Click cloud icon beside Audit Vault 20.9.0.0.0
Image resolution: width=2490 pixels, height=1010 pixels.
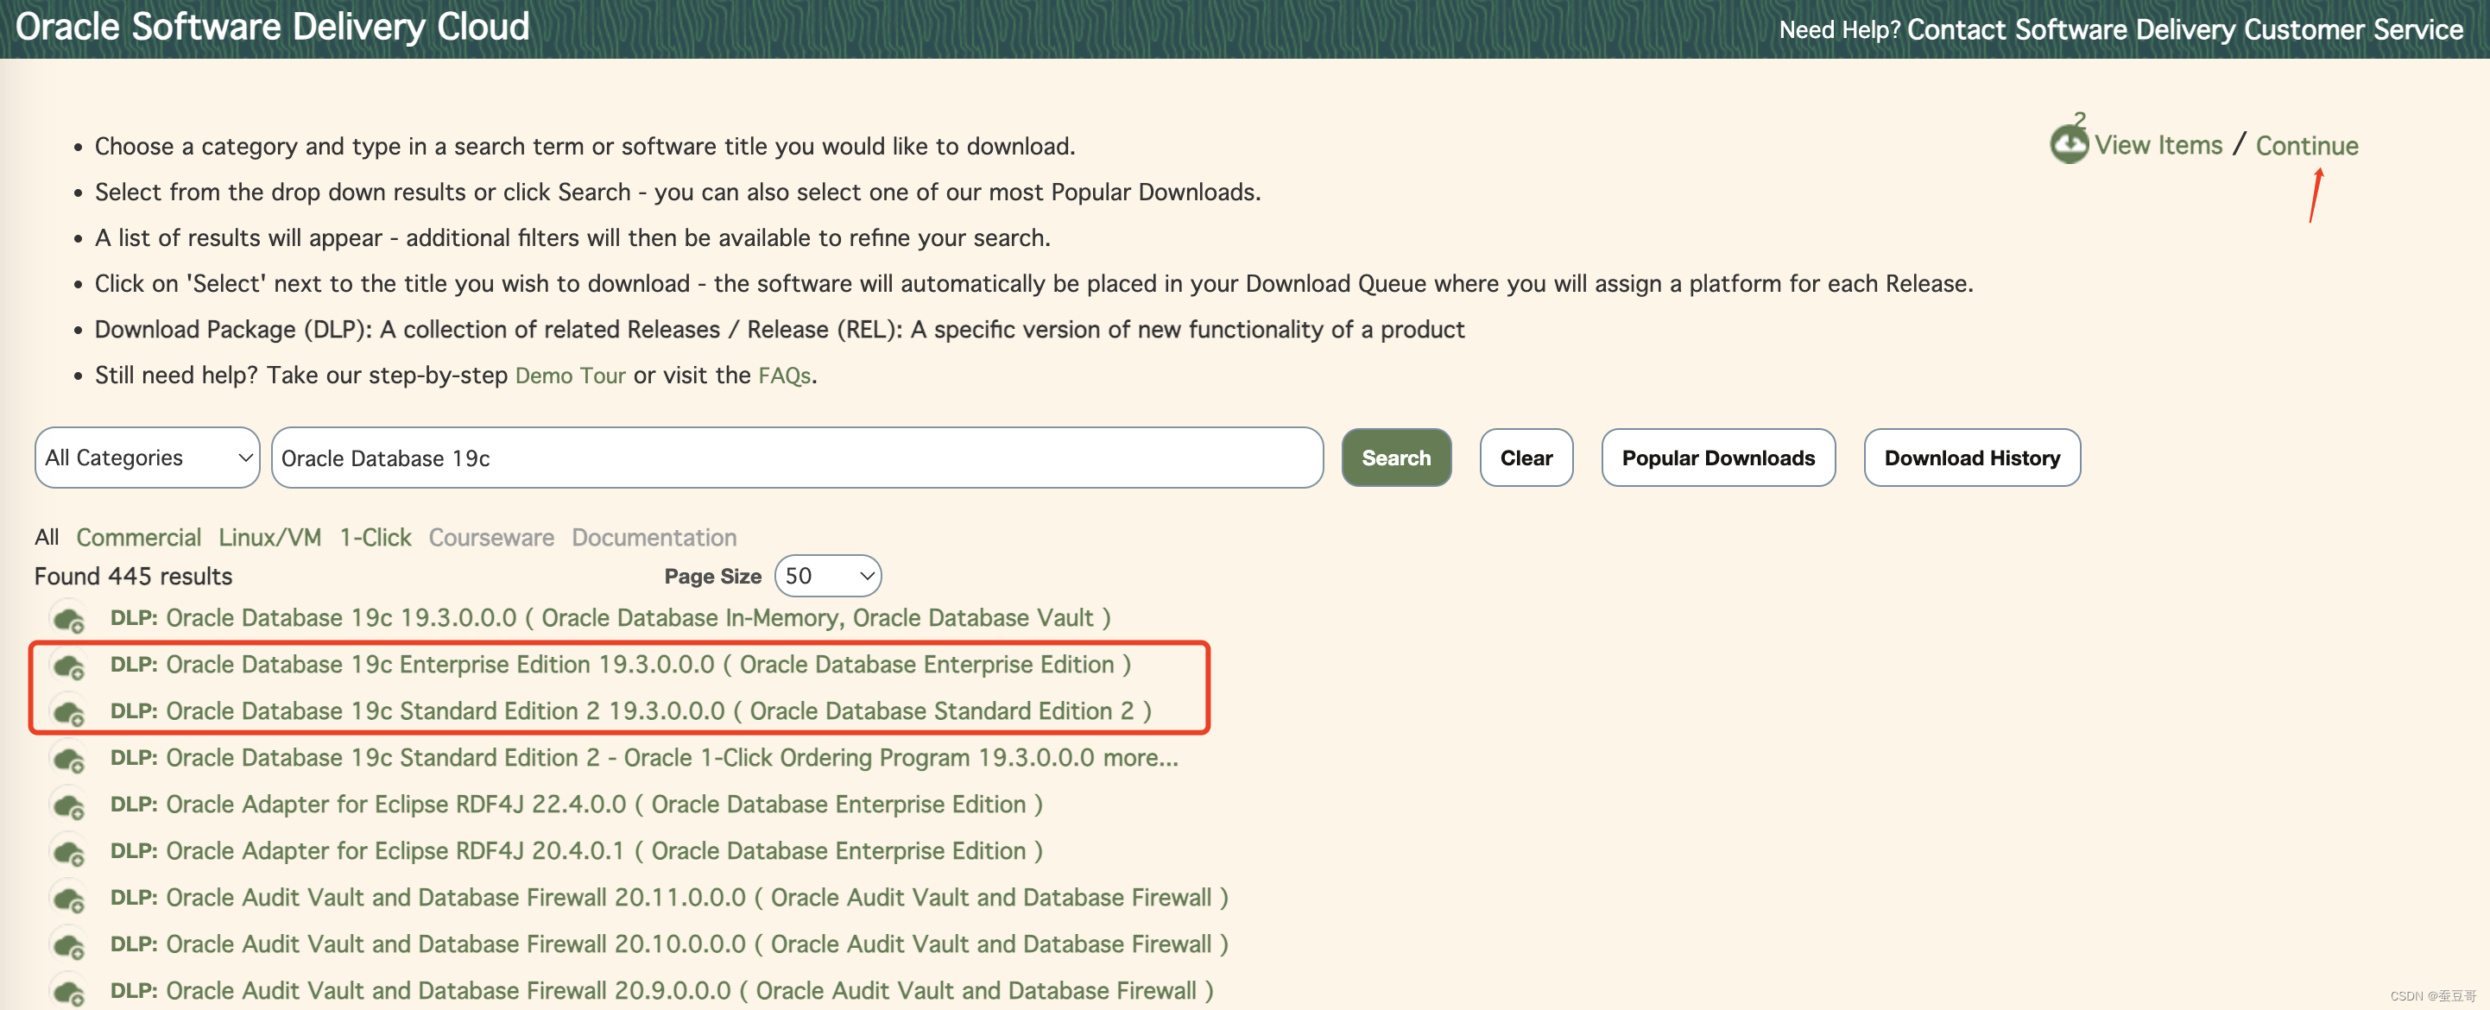tap(68, 992)
